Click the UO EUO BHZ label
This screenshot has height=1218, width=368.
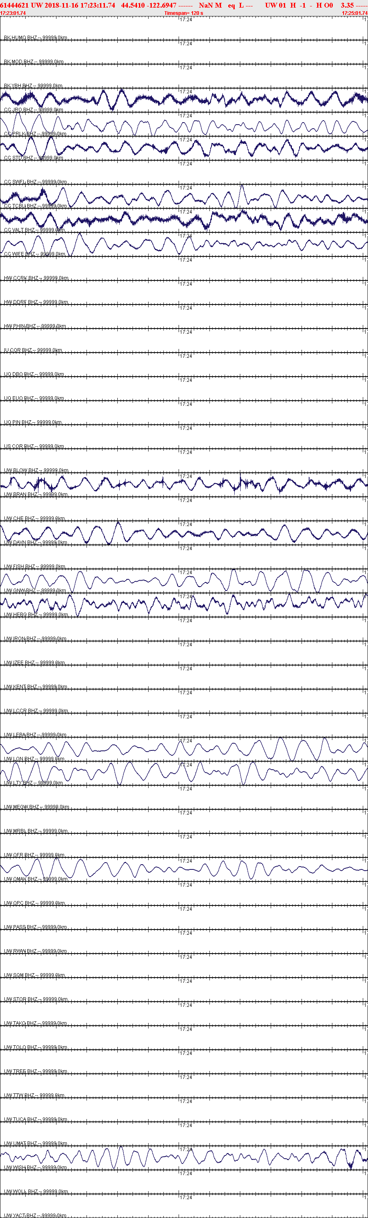[34, 398]
